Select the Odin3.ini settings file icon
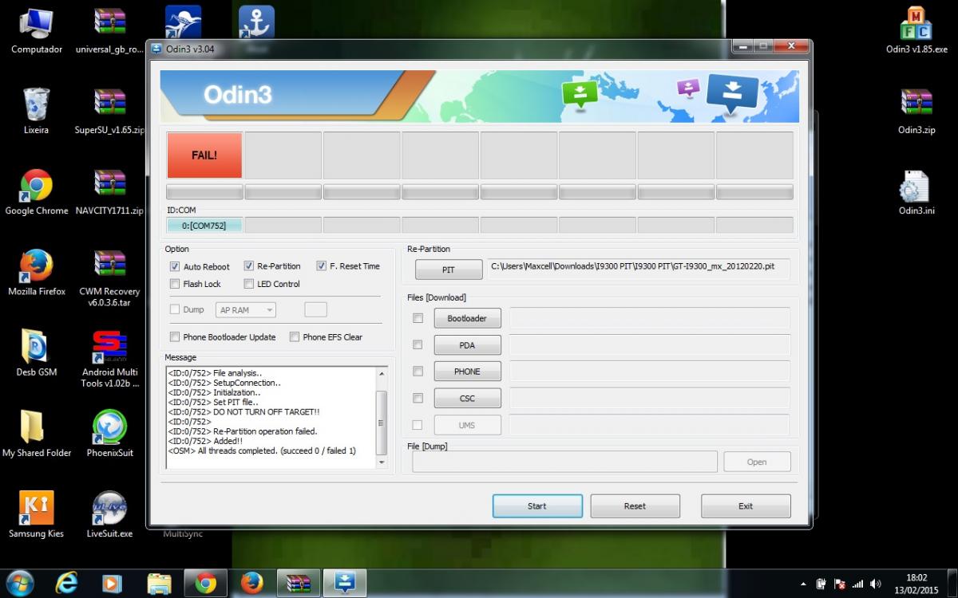Image resolution: width=958 pixels, height=598 pixels. 915,191
